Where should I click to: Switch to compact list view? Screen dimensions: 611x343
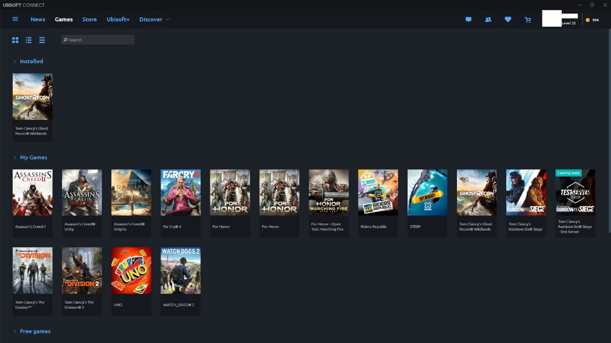pyautogui.click(x=42, y=40)
